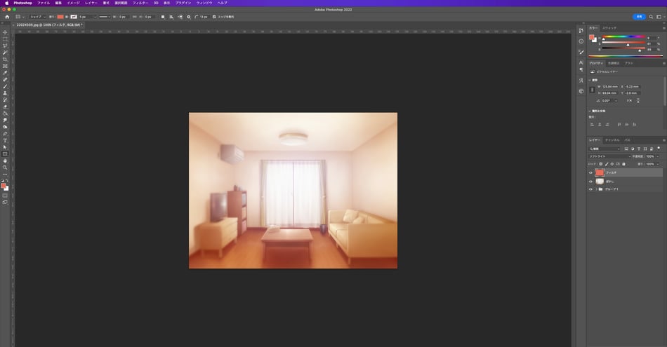667x347 pixels.
Task: Collapse the transform section in Properties
Action: pyautogui.click(x=590, y=80)
